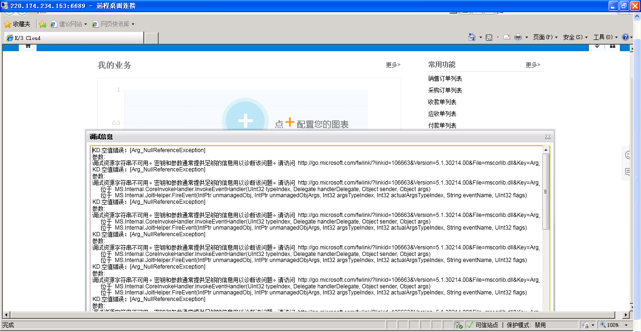Expand the home button dropdown arrow
This screenshot has width=641, height=332.
[481, 38]
